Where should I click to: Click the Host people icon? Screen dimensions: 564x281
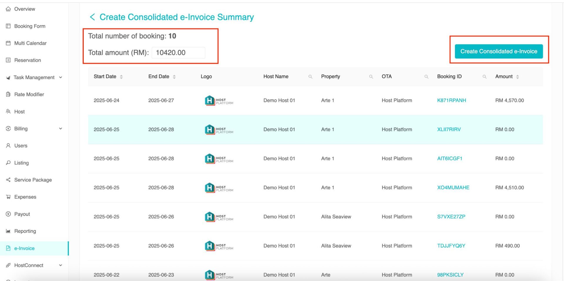(8, 111)
